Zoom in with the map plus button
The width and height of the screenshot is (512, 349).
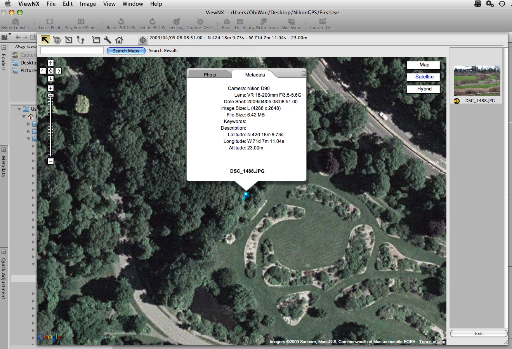point(50,88)
